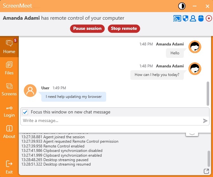Stop remote control
This screenshot has width=213, height=177.
tap(124, 29)
